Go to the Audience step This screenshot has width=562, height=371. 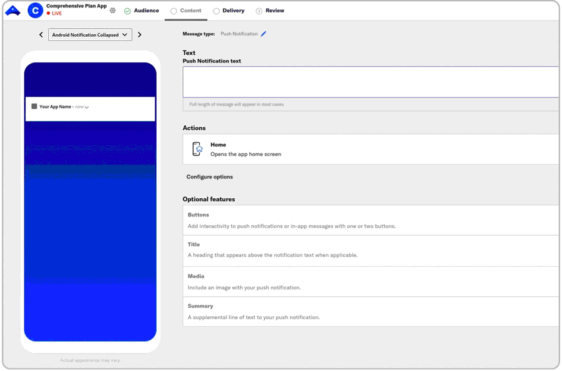(141, 11)
